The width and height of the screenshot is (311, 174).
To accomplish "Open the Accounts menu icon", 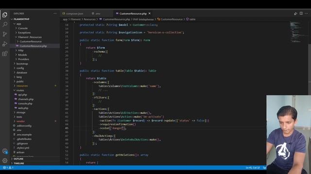I will click(5, 151).
